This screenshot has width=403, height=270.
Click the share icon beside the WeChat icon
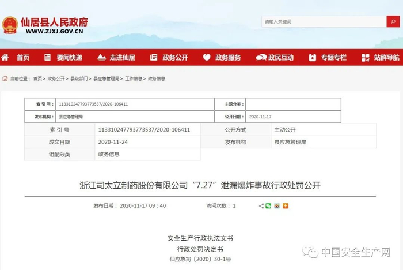click(261, 206)
